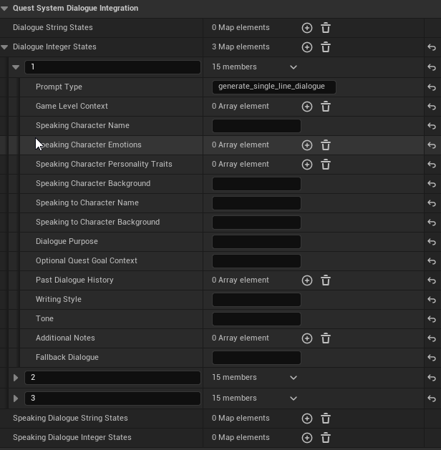Add element to Game Level Context array
Screen dimensions: 441x450
pos(307,107)
